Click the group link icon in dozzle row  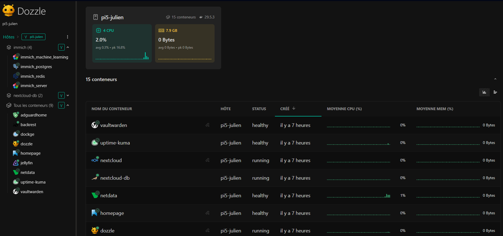pos(208,231)
